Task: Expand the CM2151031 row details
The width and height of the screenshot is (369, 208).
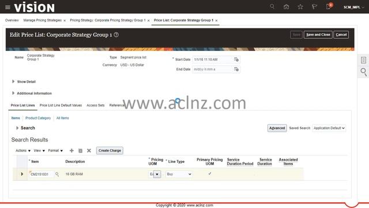Action: (x=22, y=174)
